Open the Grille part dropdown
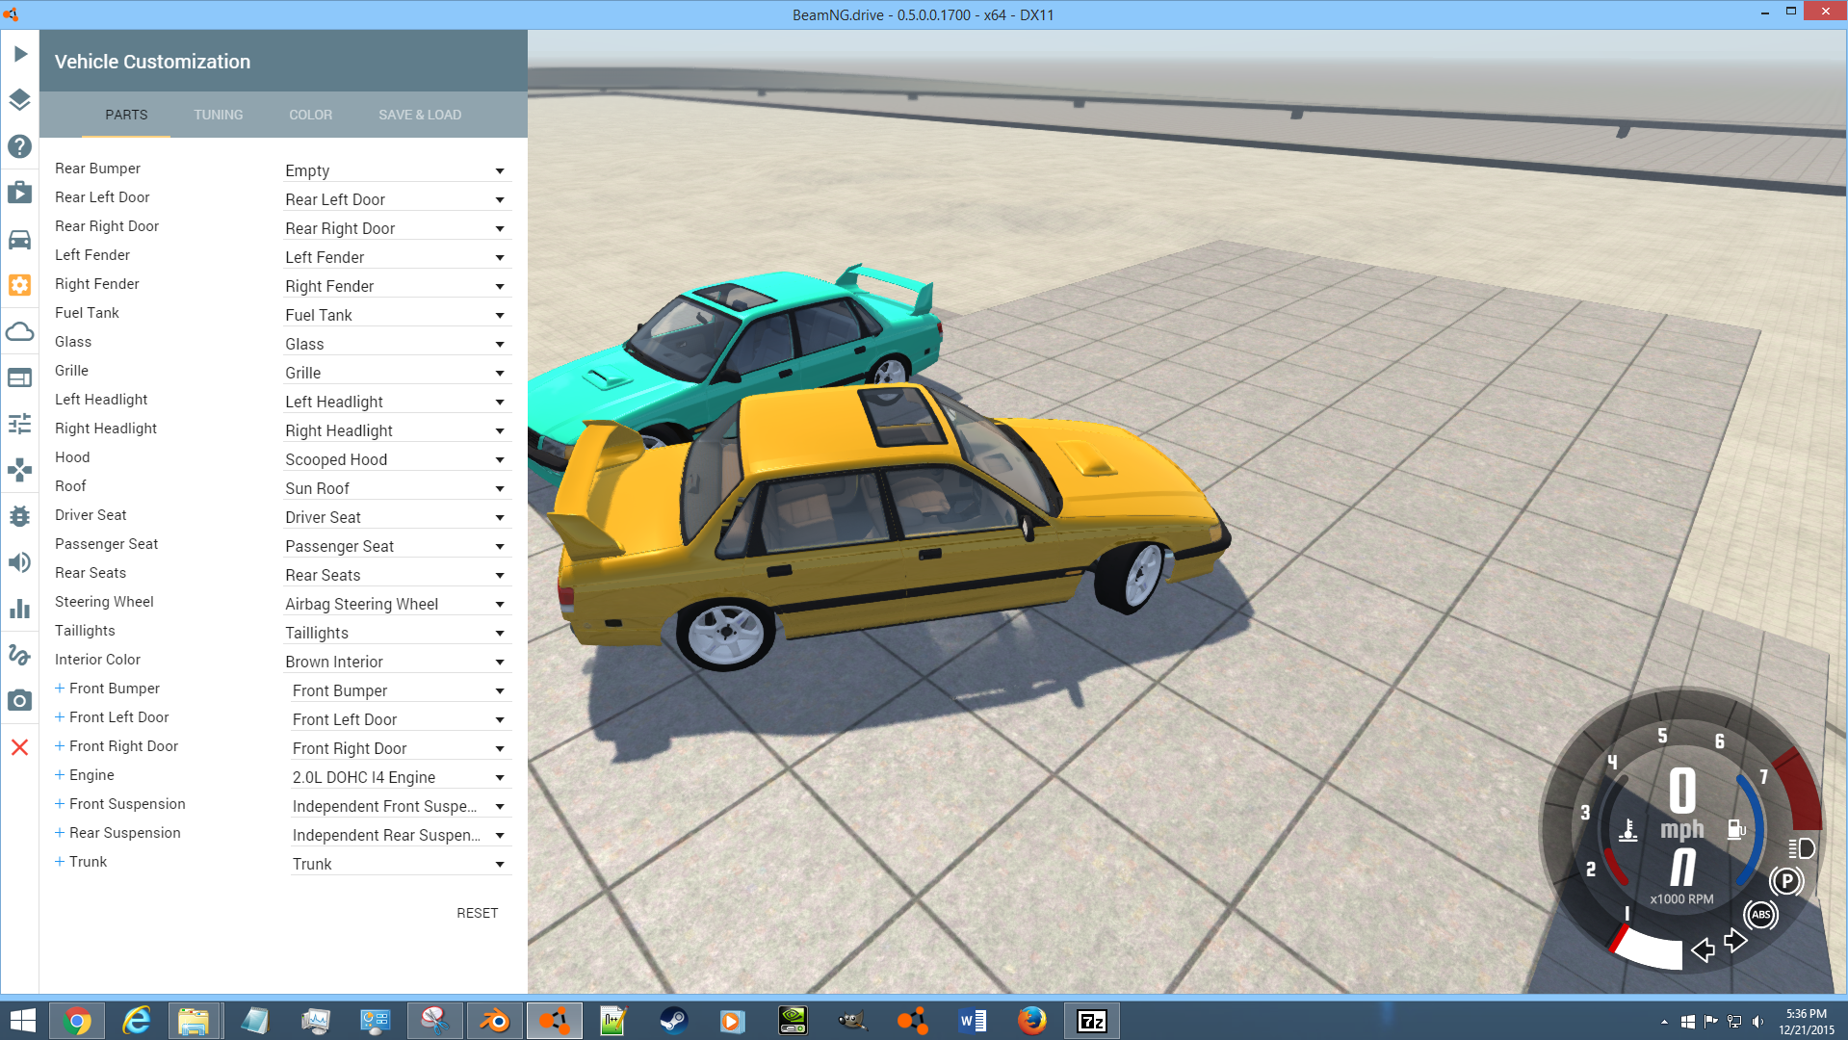This screenshot has height=1040, width=1848. coord(396,373)
